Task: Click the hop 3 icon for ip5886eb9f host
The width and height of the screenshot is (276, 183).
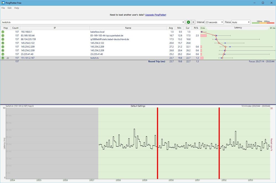Action: (3, 39)
